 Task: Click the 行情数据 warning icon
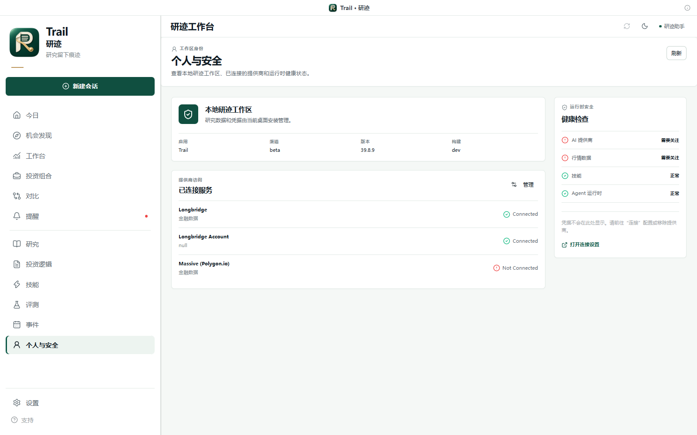click(x=565, y=158)
